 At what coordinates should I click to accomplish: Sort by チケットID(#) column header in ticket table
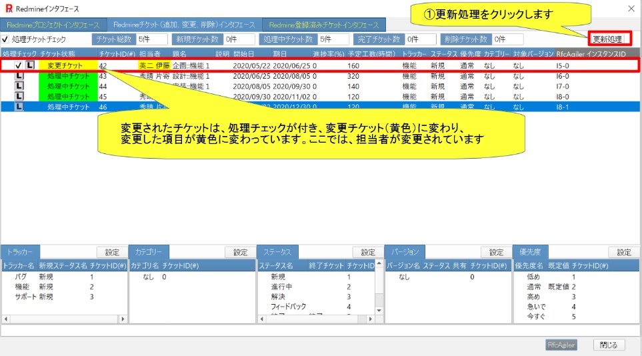tap(117, 53)
